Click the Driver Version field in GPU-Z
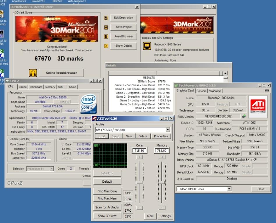The image size is (276, 223). point(232,160)
